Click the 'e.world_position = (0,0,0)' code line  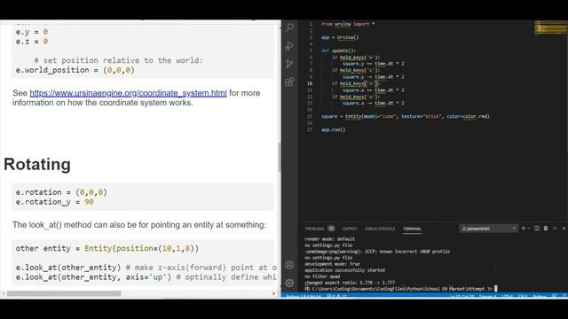75,70
